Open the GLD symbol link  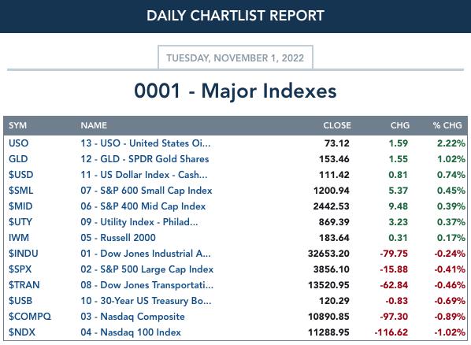[18, 159]
